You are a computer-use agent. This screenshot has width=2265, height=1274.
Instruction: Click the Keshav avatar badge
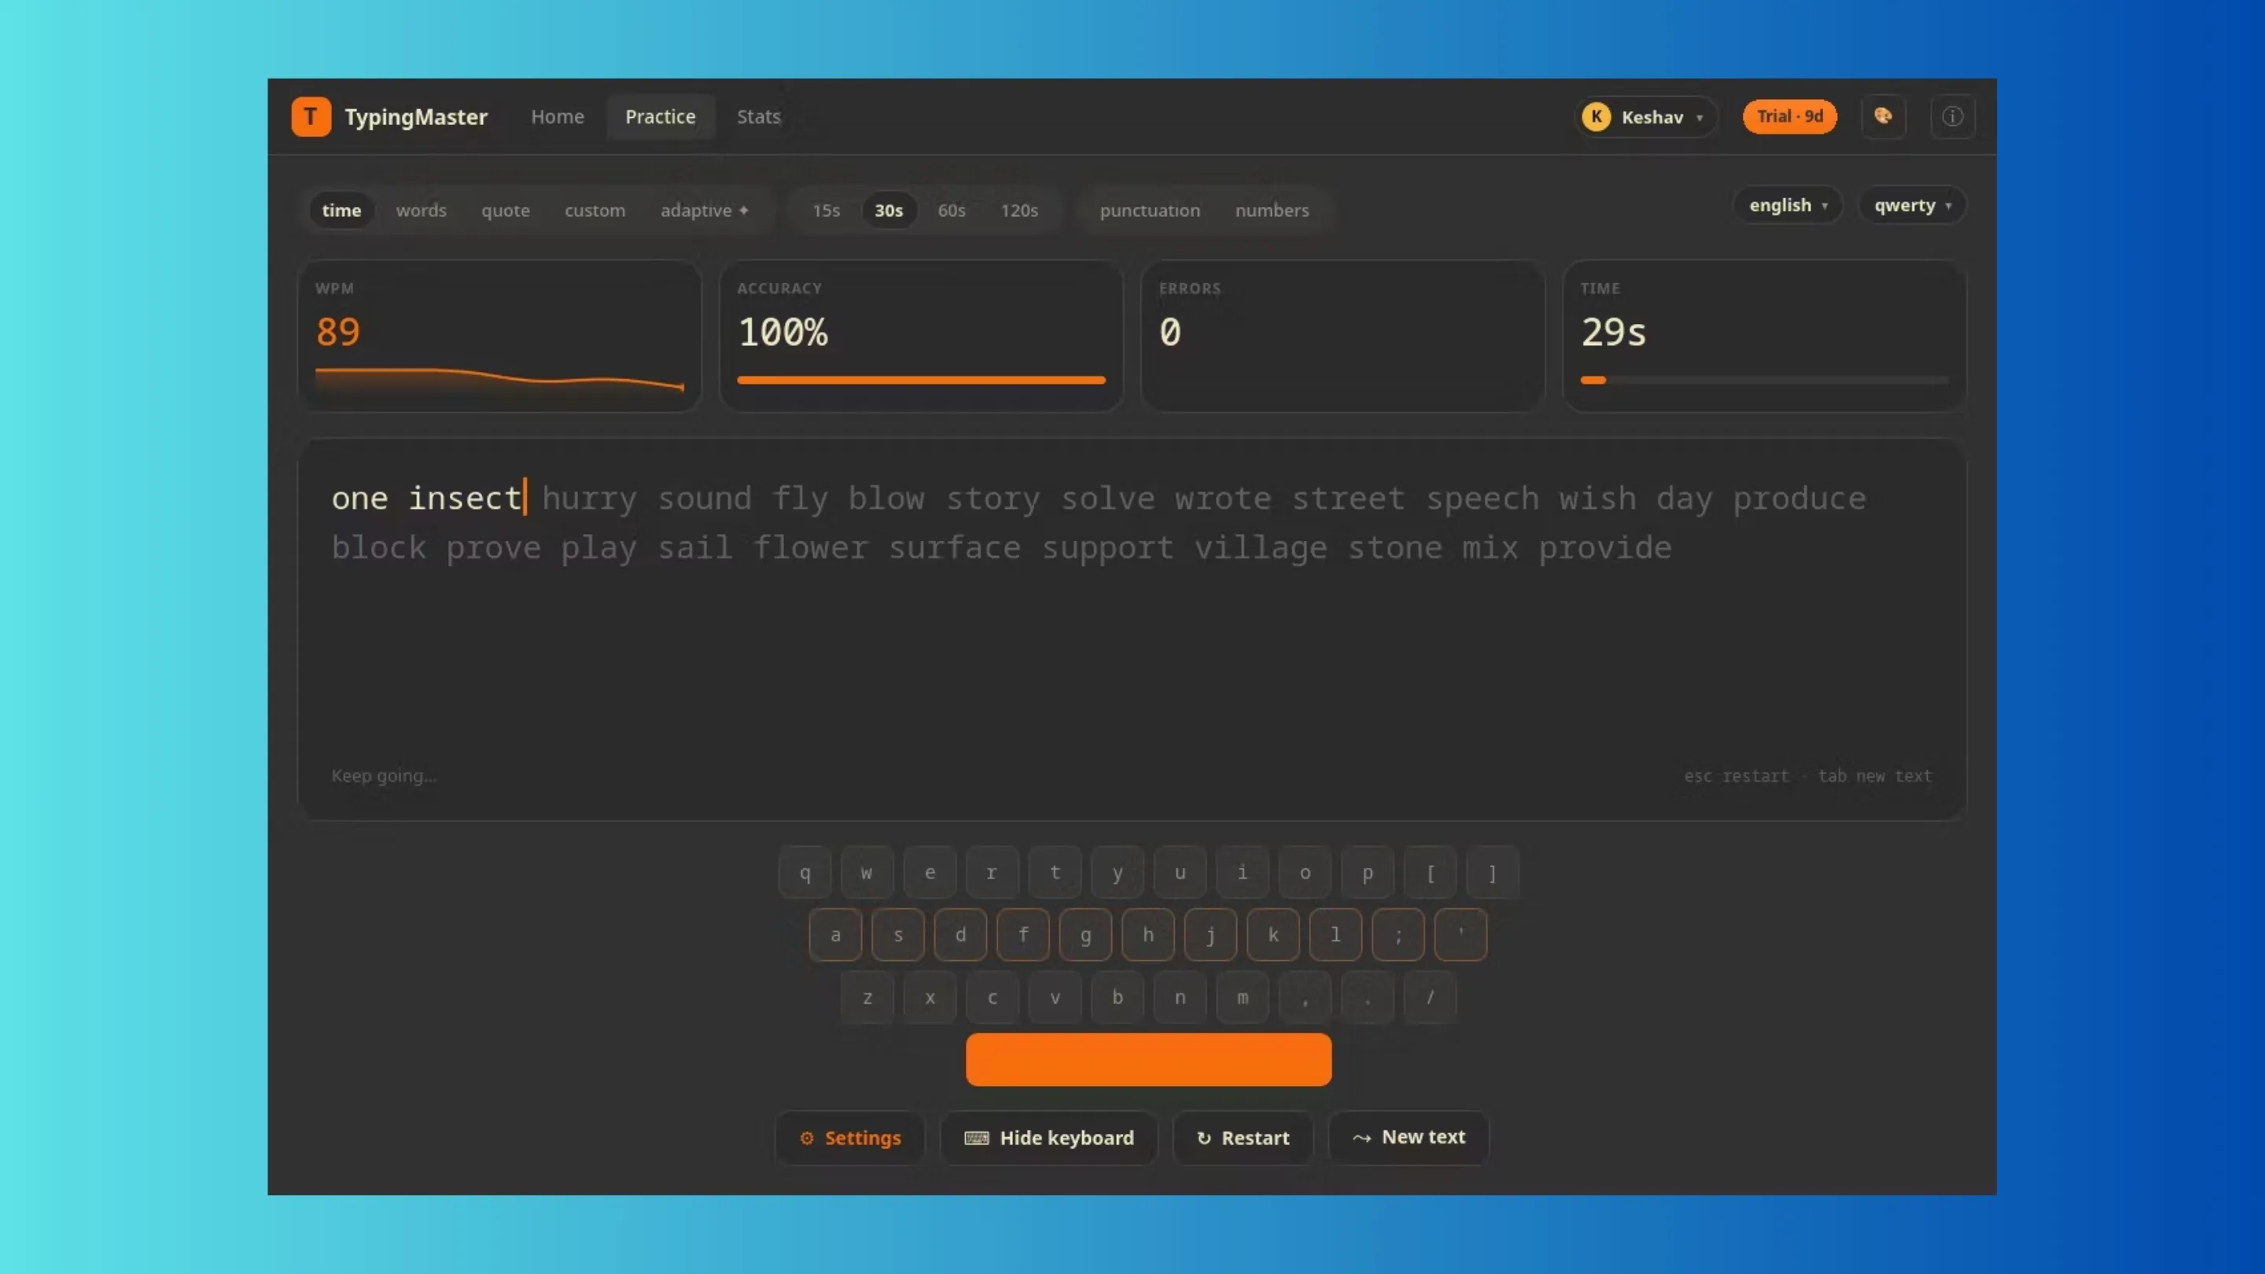pos(1596,117)
